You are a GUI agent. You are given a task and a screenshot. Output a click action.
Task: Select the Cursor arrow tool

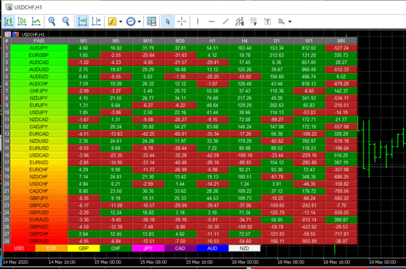coord(167,22)
